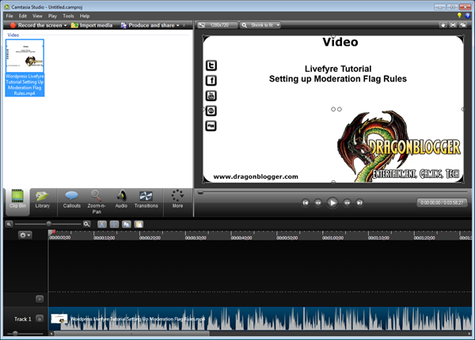Click the timecode display 0:00:00:00 / 0:03:58:27
Image resolution: width=475 pixels, height=340 pixels.
point(442,202)
